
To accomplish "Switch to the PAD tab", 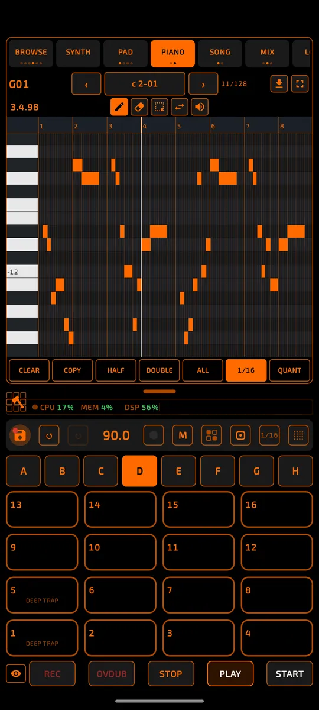I will (125, 54).
